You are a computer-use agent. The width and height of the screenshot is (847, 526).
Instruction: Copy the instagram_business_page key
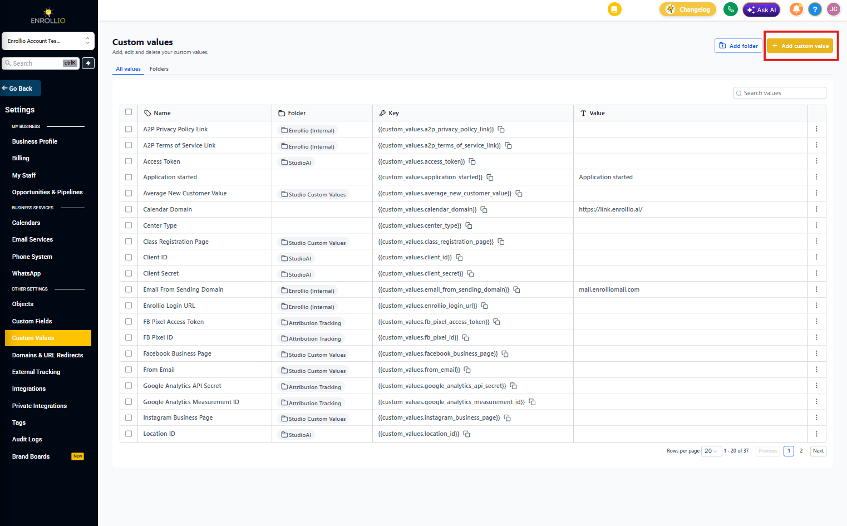(507, 418)
